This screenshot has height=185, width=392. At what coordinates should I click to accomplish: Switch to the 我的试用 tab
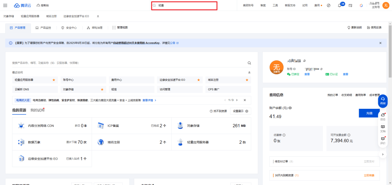point(37,110)
